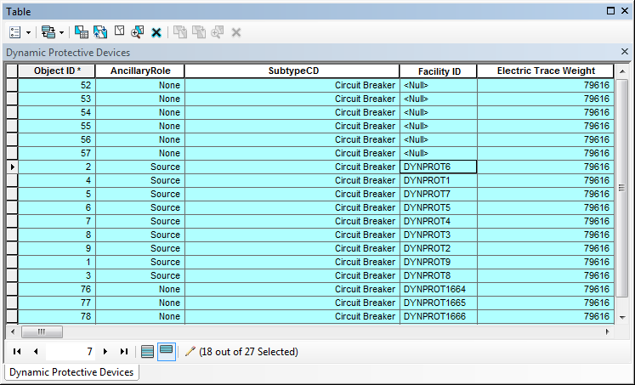The height and width of the screenshot is (385, 635).
Task: Go to the previous record
Action: click(x=36, y=351)
